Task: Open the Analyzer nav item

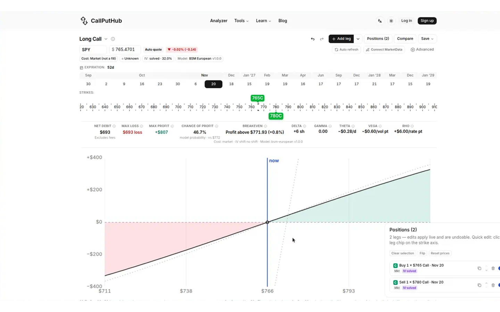Action: click(219, 21)
